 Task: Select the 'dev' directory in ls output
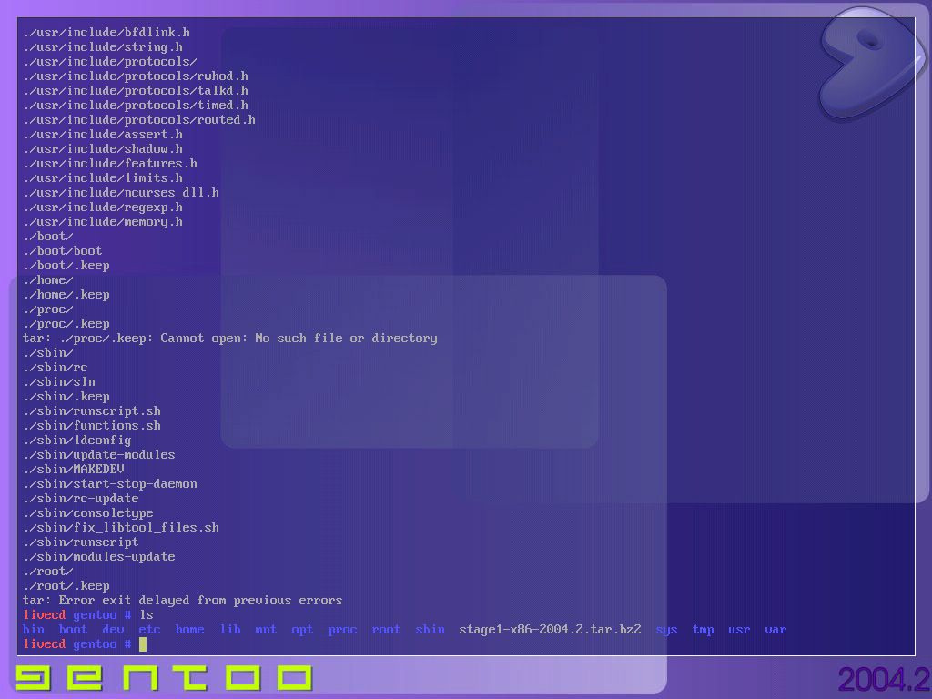click(x=113, y=630)
